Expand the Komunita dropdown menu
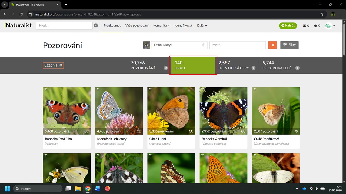 [x=161, y=26]
